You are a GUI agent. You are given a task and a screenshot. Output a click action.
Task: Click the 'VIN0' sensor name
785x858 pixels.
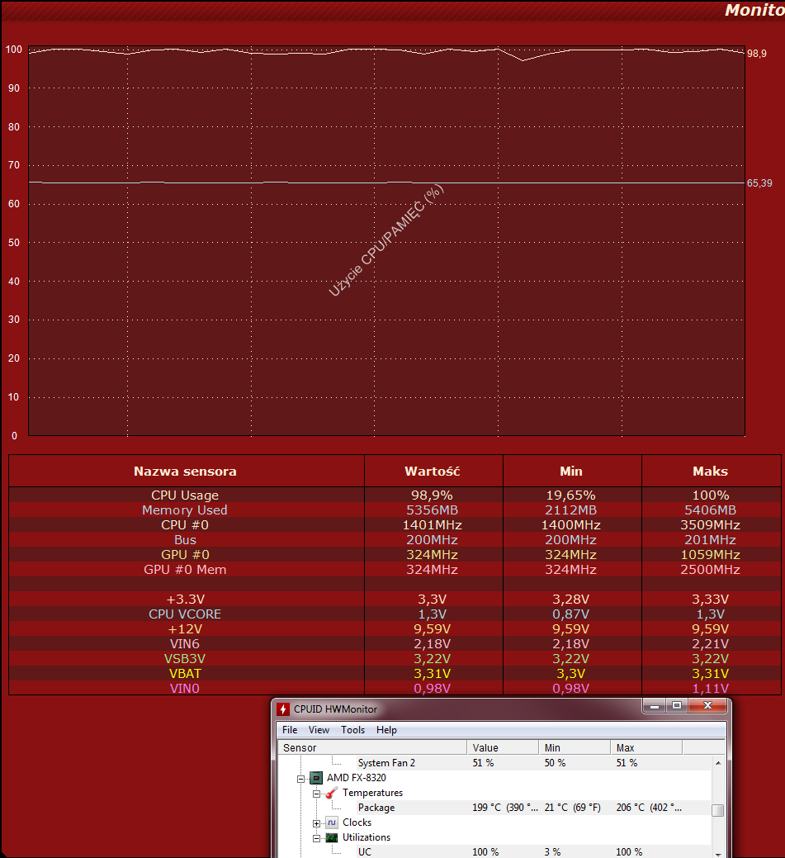pyautogui.click(x=185, y=689)
